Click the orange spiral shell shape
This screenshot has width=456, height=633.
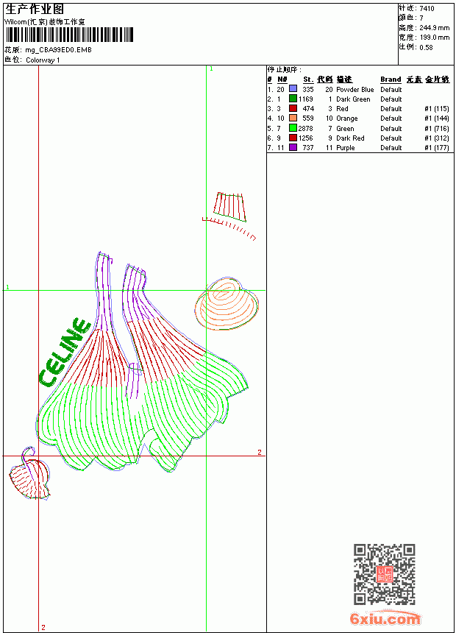227,303
